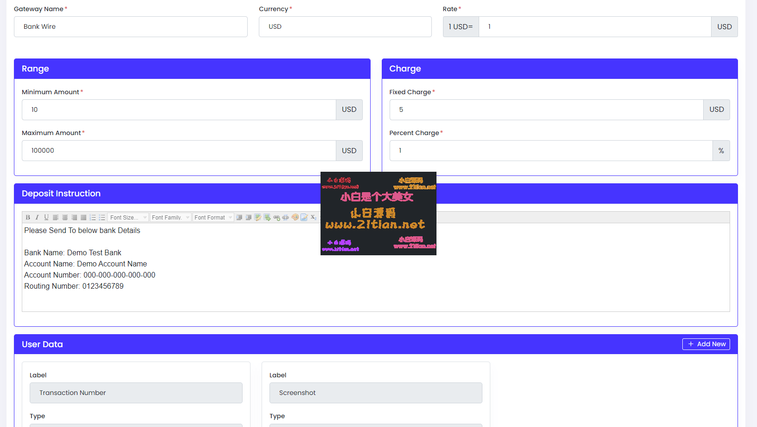Insert a numbered list
This screenshot has width=757, height=427.
click(x=92, y=217)
